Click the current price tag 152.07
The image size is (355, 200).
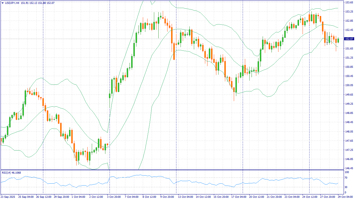349,39
